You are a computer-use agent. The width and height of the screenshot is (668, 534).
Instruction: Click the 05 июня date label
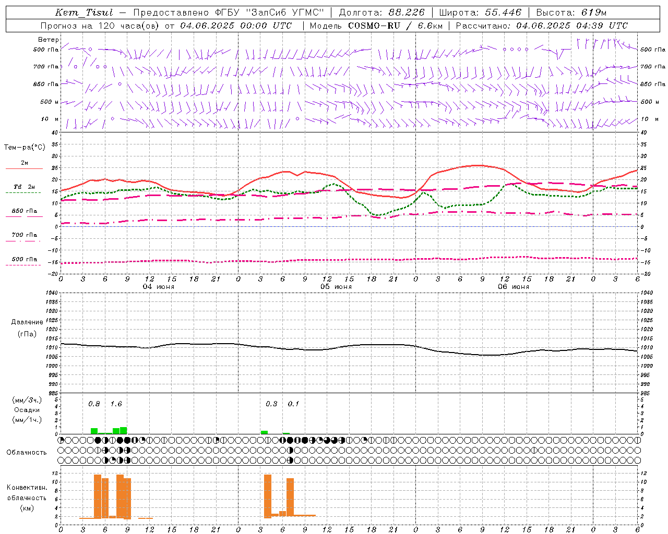click(x=336, y=287)
